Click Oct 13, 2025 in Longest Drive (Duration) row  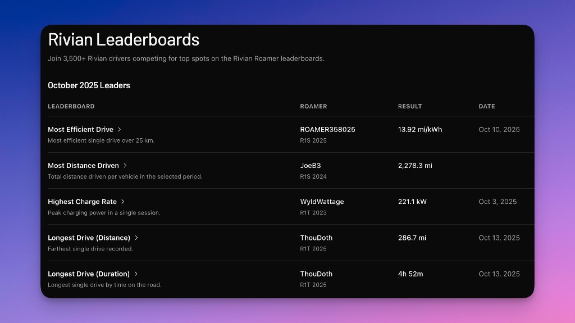[x=499, y=274]
